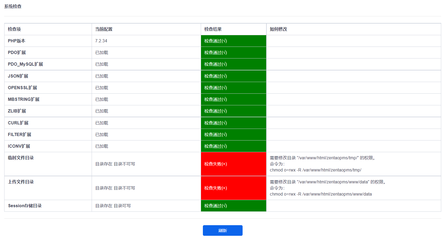Select the PHP版本 row label
Viewport: 446px width, 240px height.
[17, 41]
